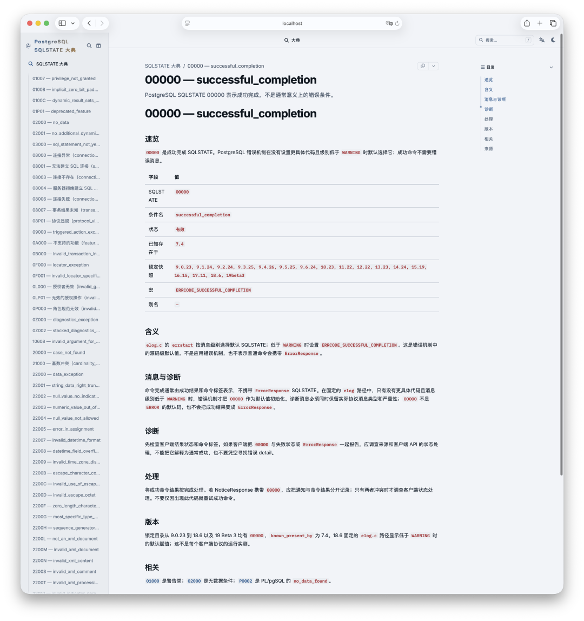The image size is (584, 621).
Task: Copy the page using the copy icon
Action: tap(423, 66)
